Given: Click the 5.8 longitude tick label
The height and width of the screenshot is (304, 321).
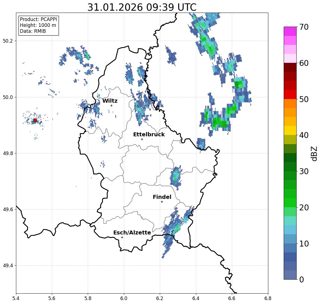Looking at the screenshot, I should coord(88,298).
